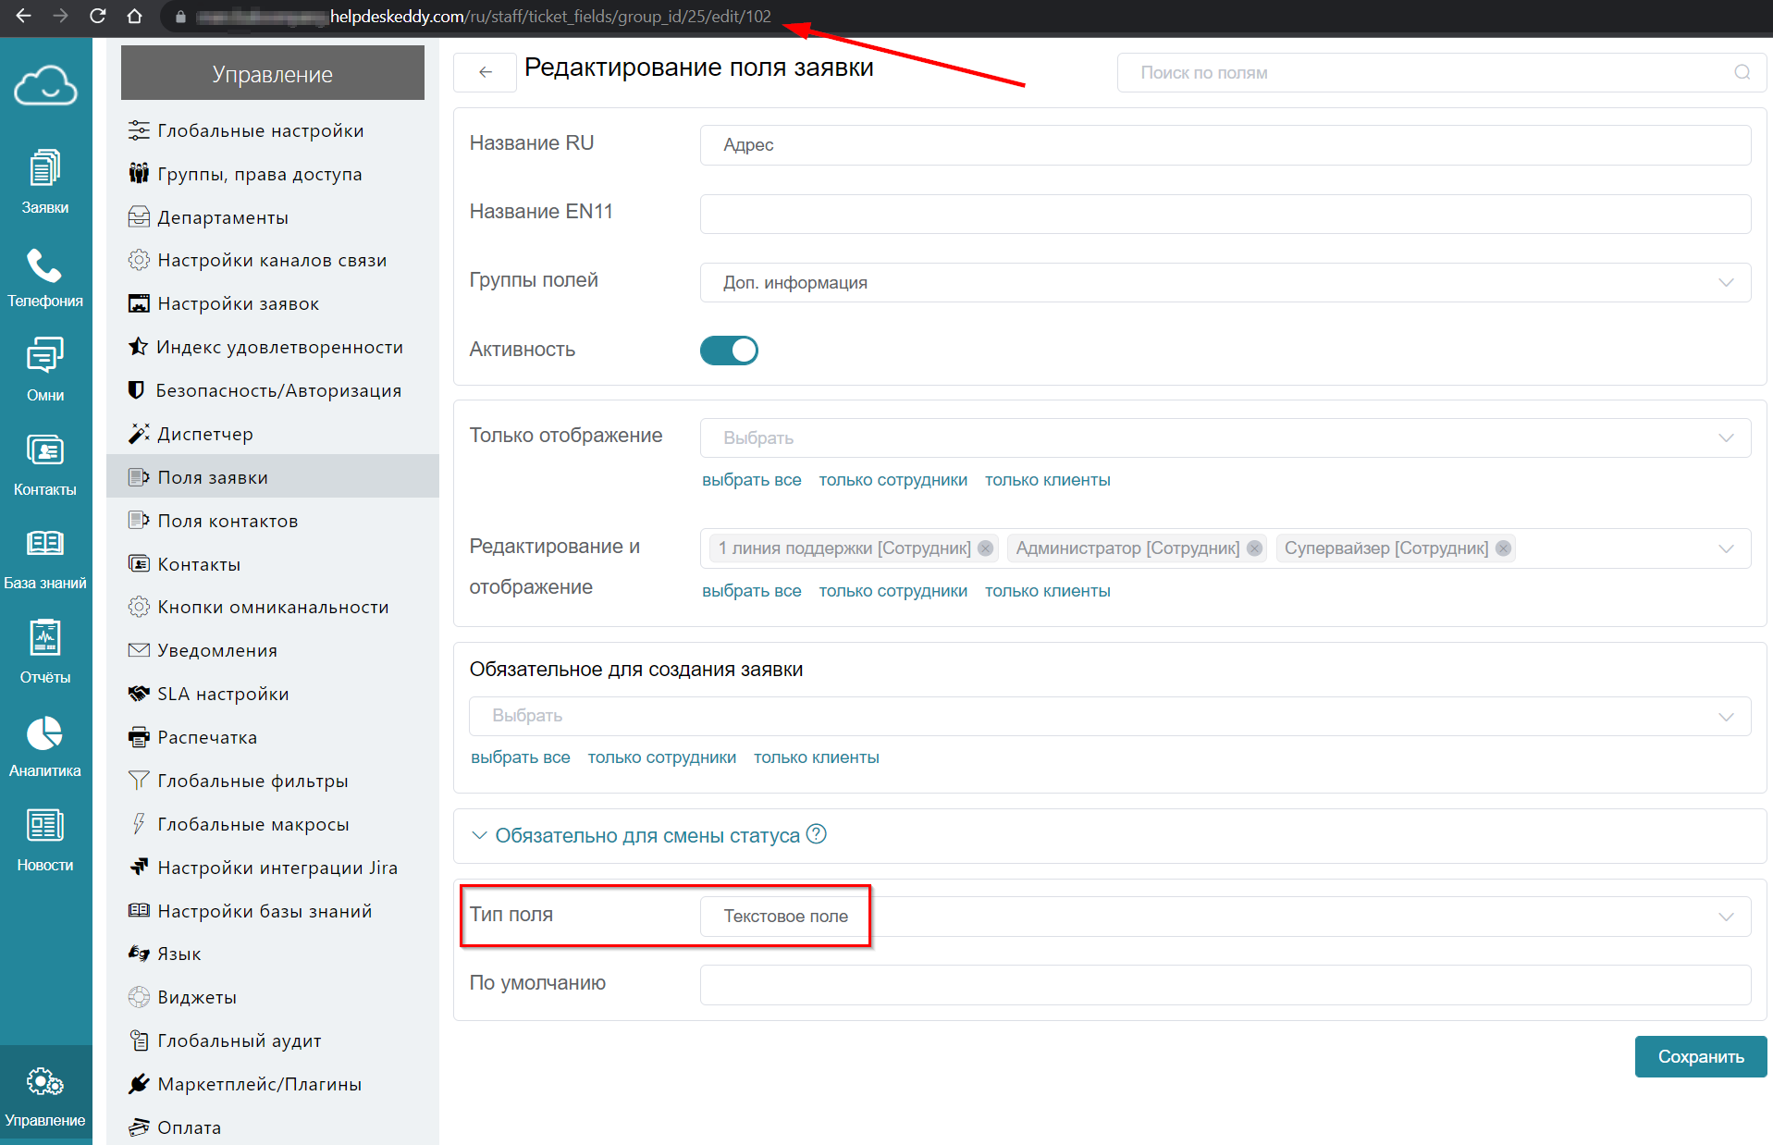The width and height of the screenshot is (1773, 1145).
Task: Open Группы, права доступа menu item
Action: click(273, 174)
